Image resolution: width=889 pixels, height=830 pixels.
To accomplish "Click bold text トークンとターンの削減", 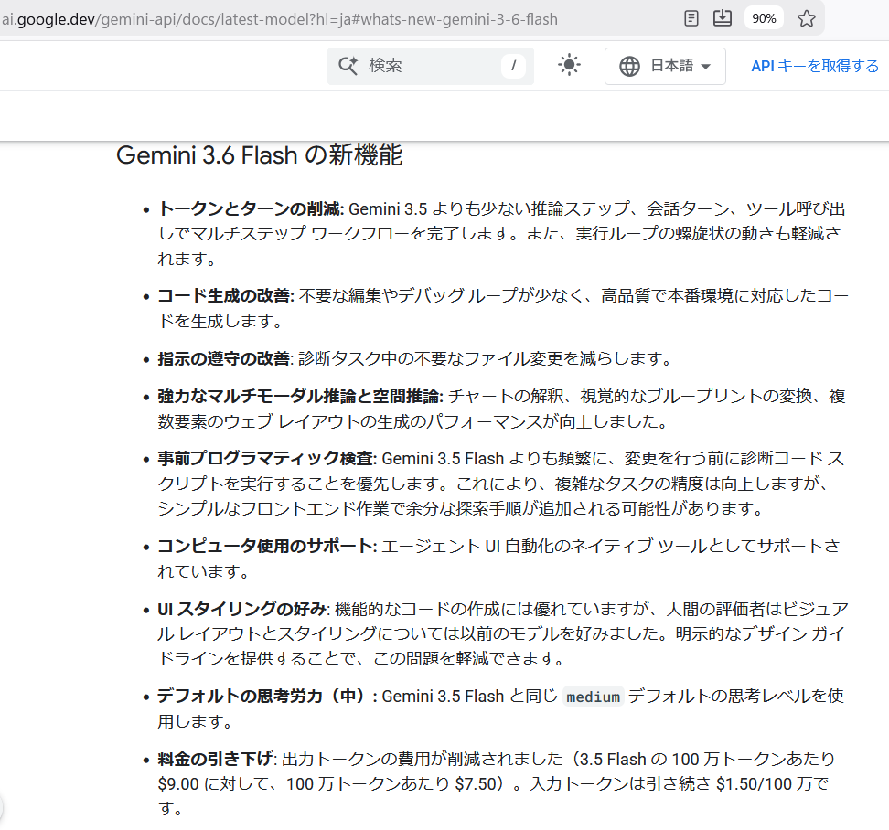I will click(250, 209).
